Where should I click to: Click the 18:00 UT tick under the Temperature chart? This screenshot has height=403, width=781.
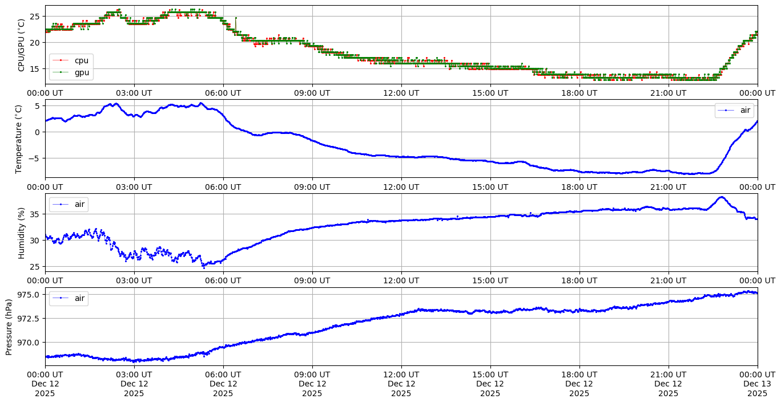coord(579,186)
